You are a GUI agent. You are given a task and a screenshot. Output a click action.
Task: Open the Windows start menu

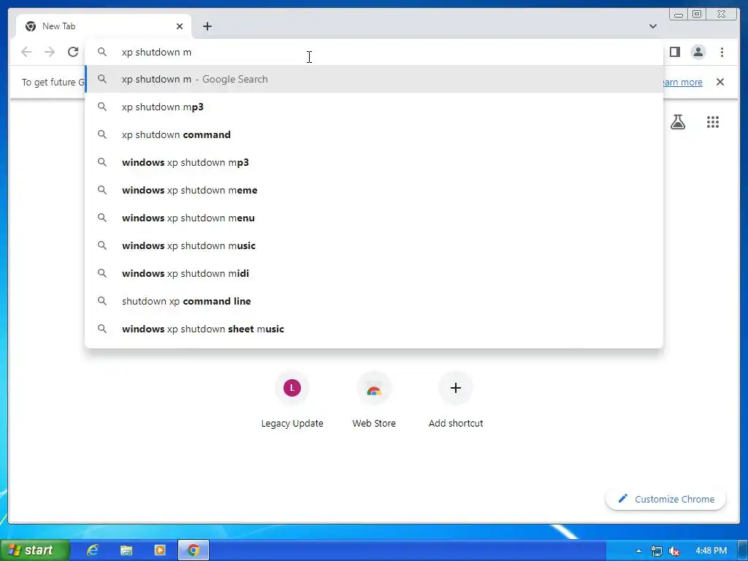click(x=34, y=550)
